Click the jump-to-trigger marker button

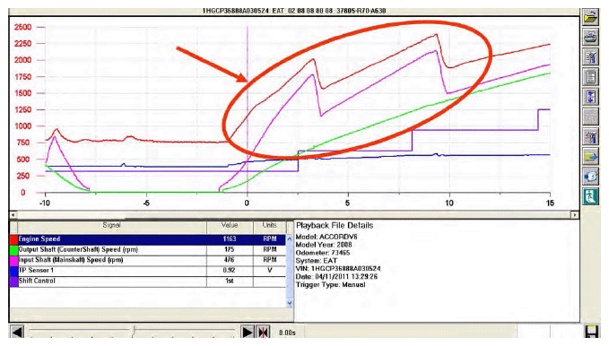point(264,333)
